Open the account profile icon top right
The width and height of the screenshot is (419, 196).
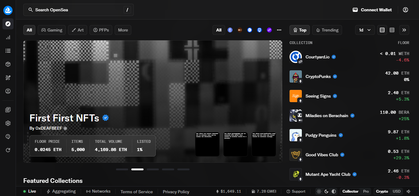pos(406,10)
